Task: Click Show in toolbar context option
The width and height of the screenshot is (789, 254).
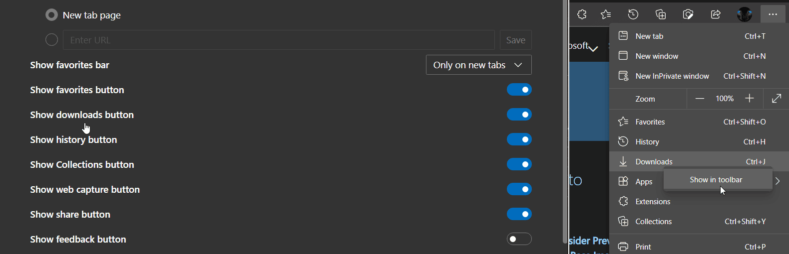Action: click(716, 180)
